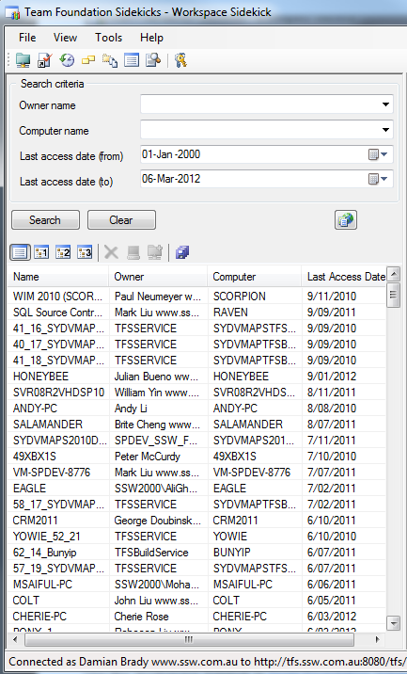The width and height of the screenshot is (407, 674).
Task: Expand the Owner name dropdown
Action: pyautogui.click(x=385, y=104)
